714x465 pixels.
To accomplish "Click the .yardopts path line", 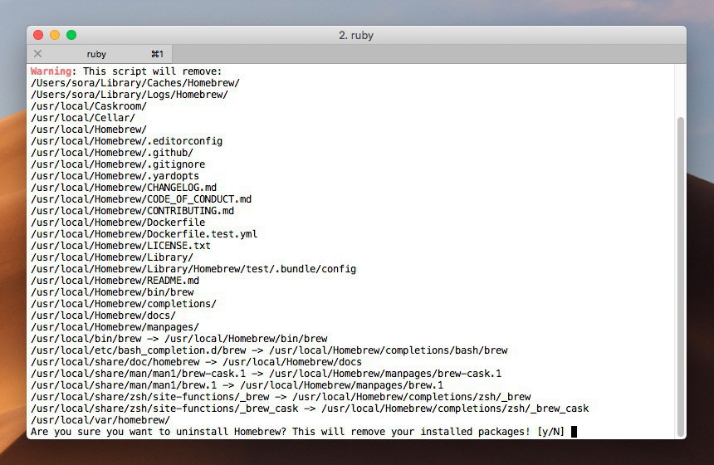I will tap(115, 176).
